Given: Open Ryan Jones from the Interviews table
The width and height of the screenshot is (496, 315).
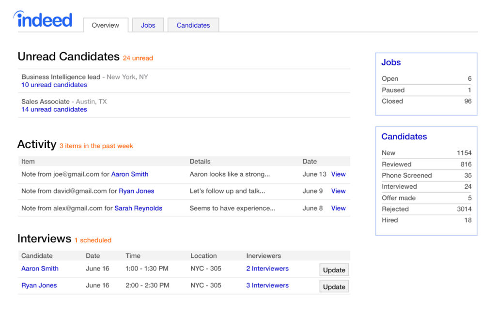Looking at the screenshot, I should tap(39, 285).
